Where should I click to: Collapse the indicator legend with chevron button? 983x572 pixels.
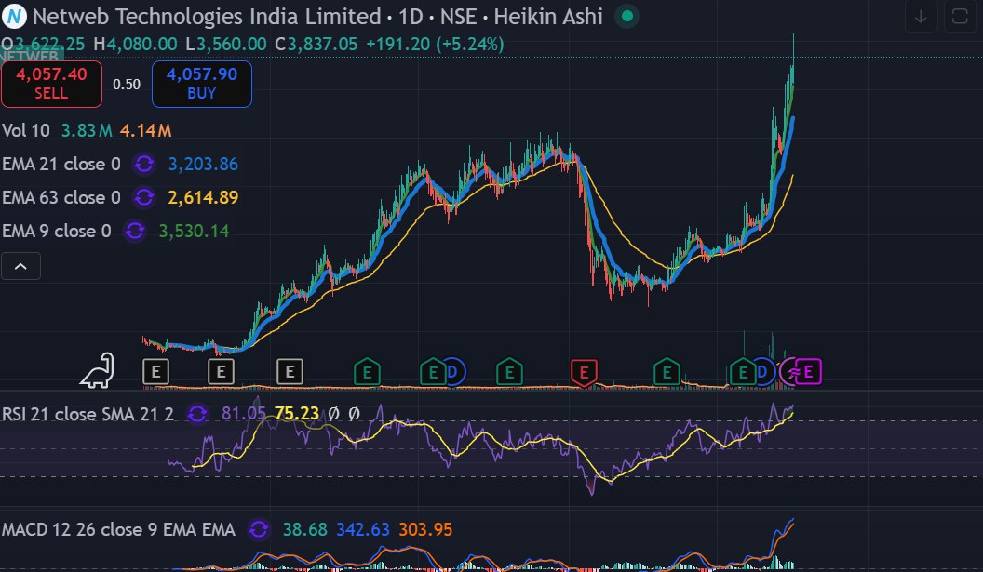point(20,266)
